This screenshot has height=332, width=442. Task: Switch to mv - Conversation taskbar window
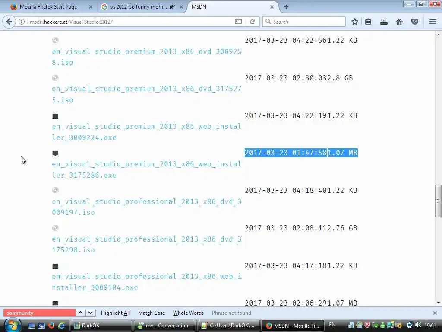164,326
